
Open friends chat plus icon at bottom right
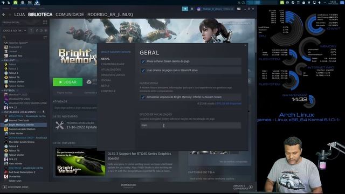tap(251, 187)
